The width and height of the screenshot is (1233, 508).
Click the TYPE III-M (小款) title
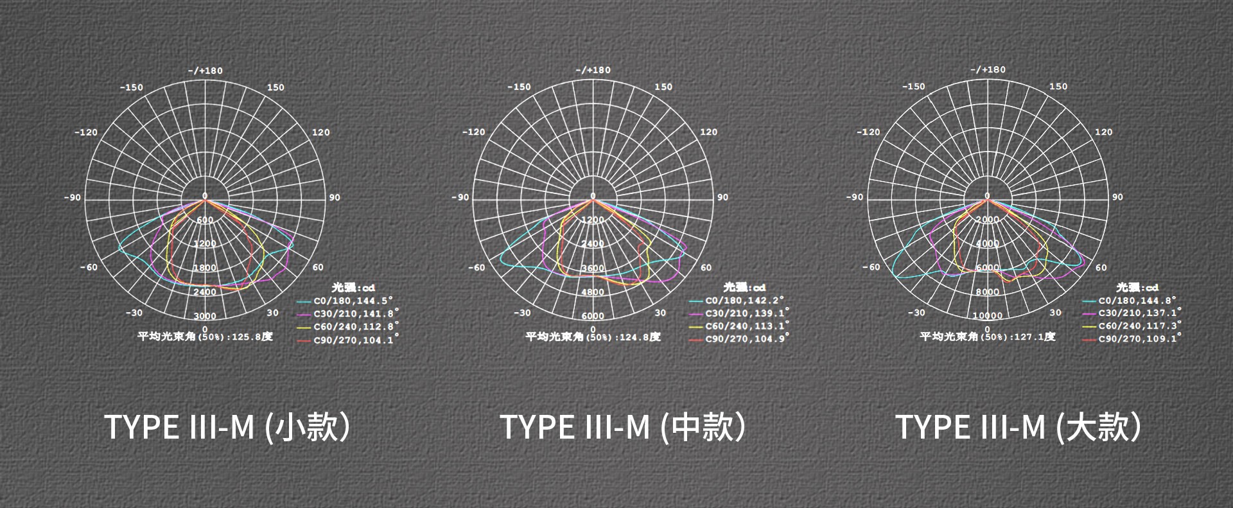click(x=228, y=426)
